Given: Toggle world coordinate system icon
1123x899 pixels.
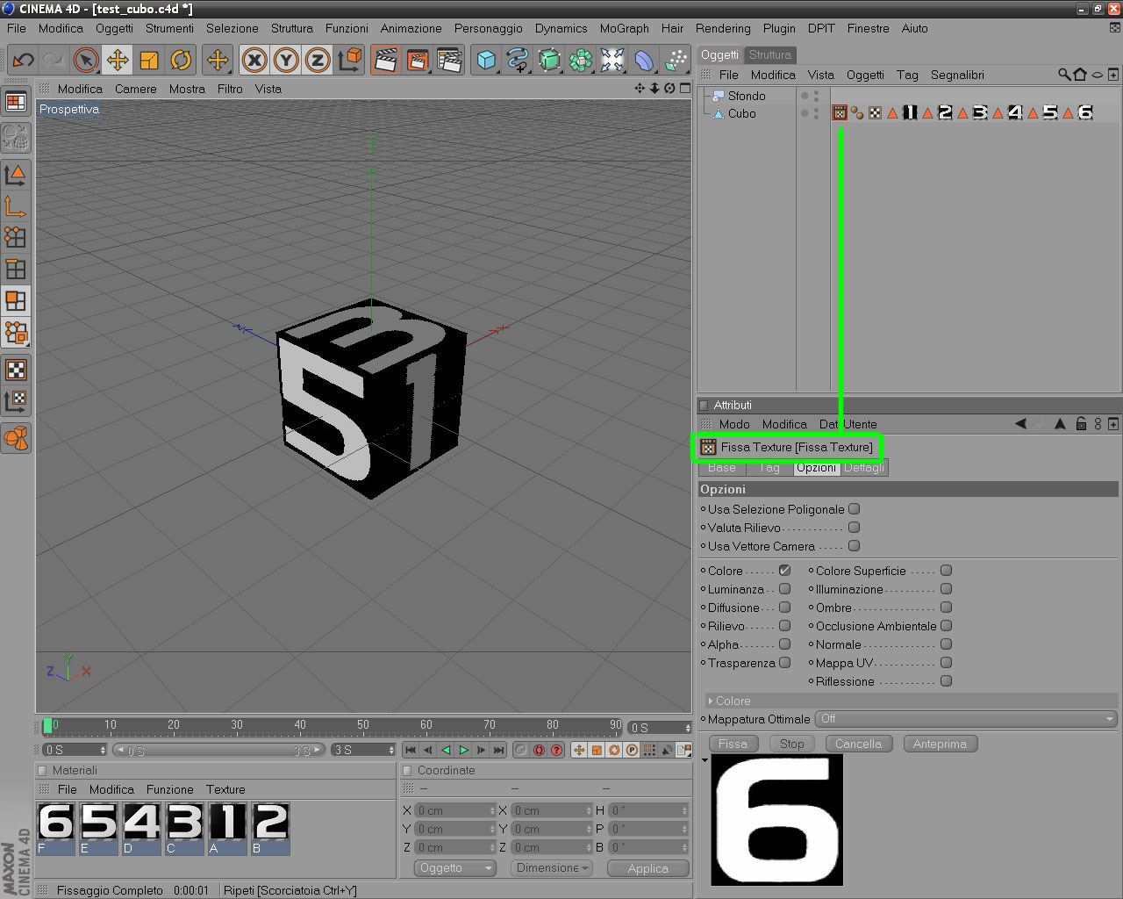Looking at the screenshot, I should pos(349,60).
